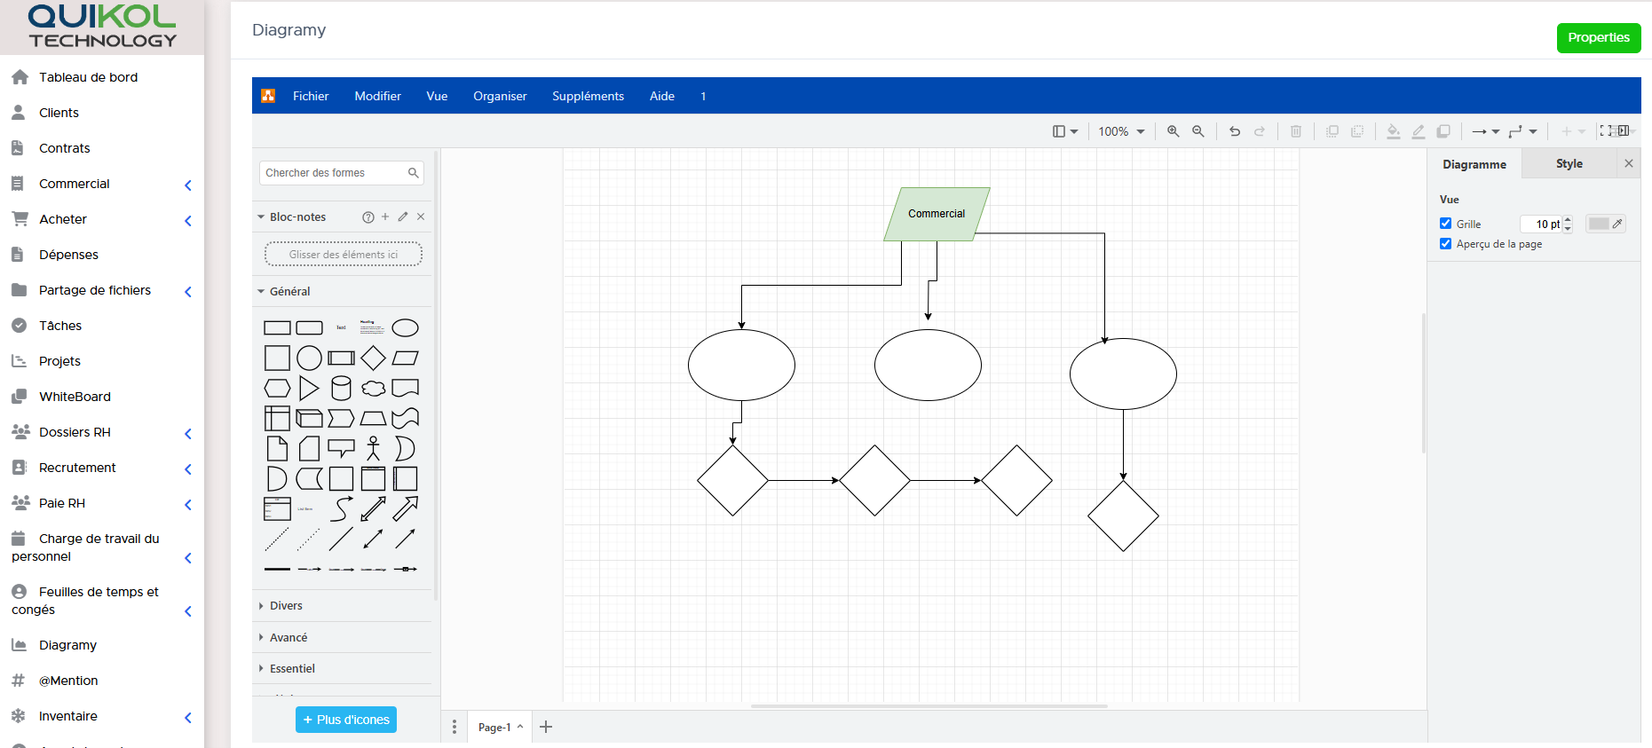The image size is (1652, 748).
Task: Click the undo arrow icon
Action: (1234, 131)
